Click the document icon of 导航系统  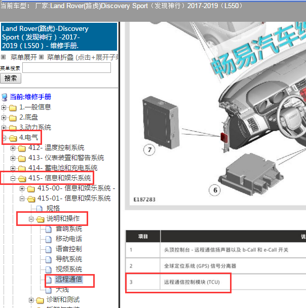(x=49, y=259)
